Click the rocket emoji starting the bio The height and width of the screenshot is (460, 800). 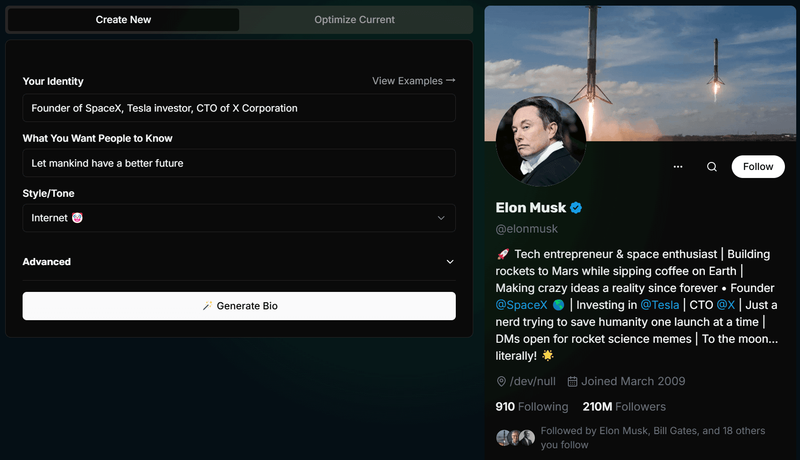pyautogui.click(x=503, y=254)
